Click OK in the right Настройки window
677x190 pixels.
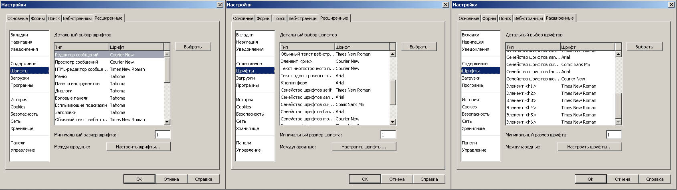590,179
